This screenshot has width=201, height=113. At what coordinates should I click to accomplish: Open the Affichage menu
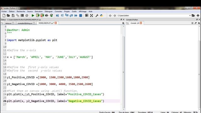[83, 11]
